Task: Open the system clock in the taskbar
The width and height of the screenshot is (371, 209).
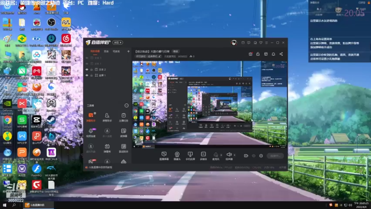Action: pyautogui.click(x=361, y=205)
